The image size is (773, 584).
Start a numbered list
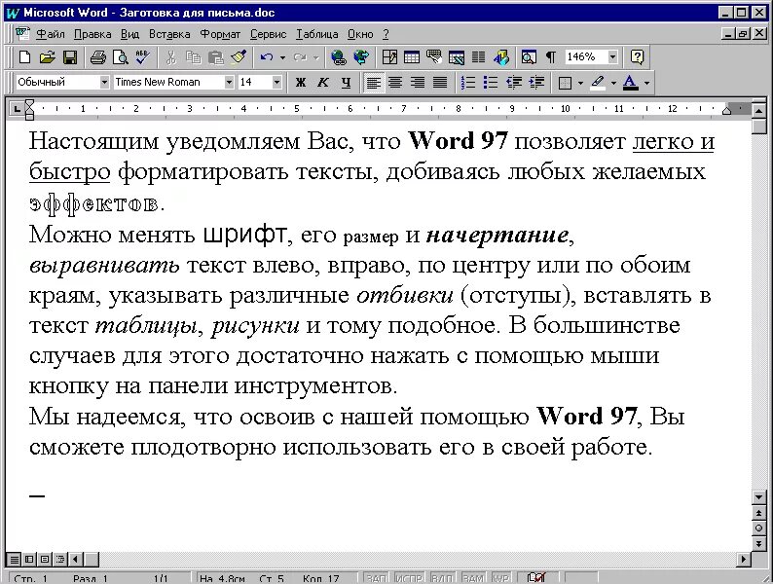[467, 83]
